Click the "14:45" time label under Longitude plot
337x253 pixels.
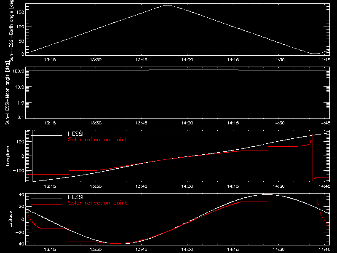pos(324,186)
